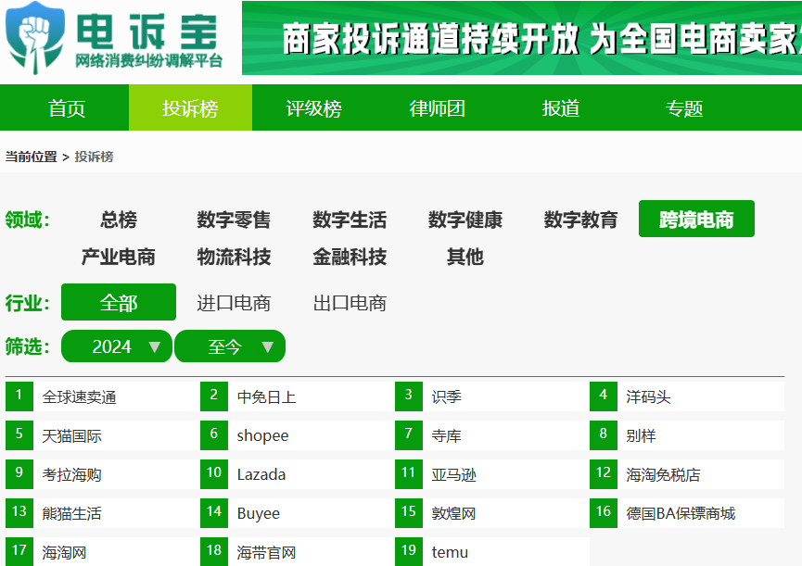Click the highlighted 跨境电商 domain filter
The image size is (802, 566).
(696, 219)
